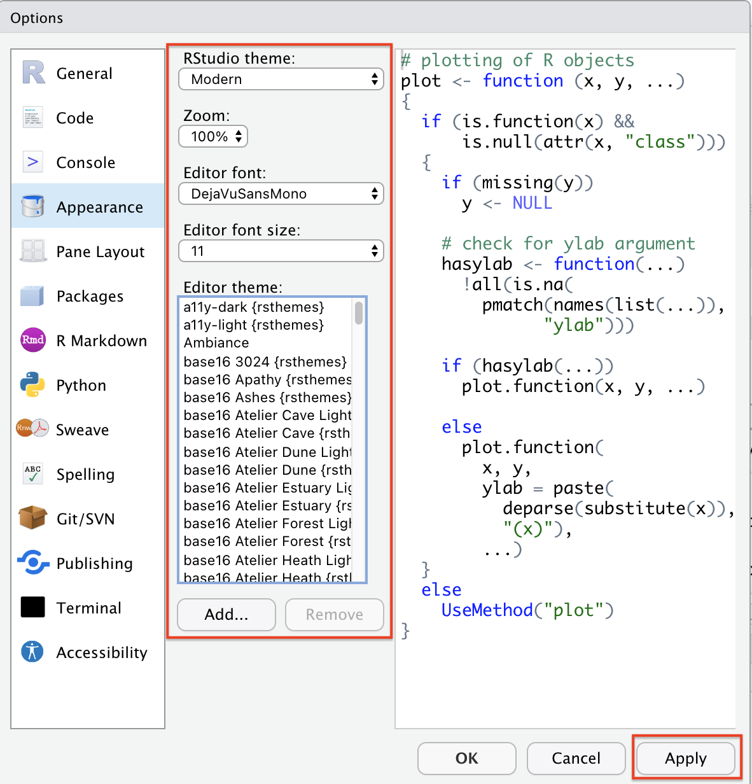Select the base16 Apathy theme
Screen dimensions: 752x784
[267, 379]
